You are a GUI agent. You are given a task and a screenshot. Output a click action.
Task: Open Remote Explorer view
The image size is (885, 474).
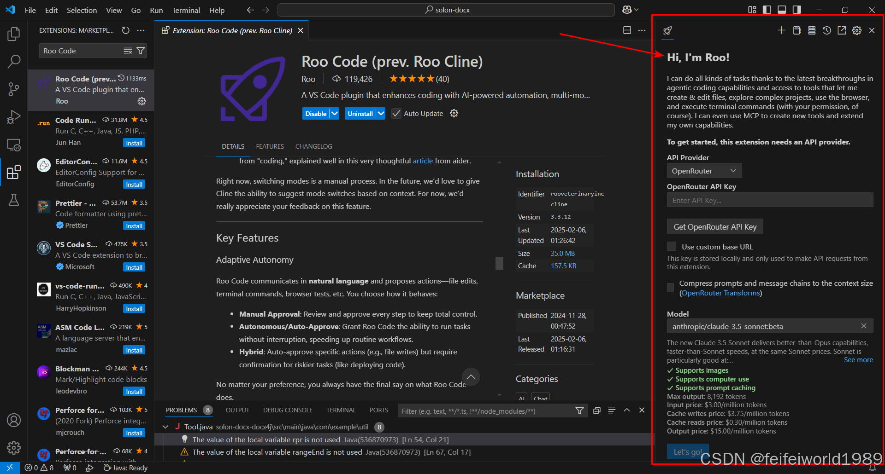(x=14, y=145)
